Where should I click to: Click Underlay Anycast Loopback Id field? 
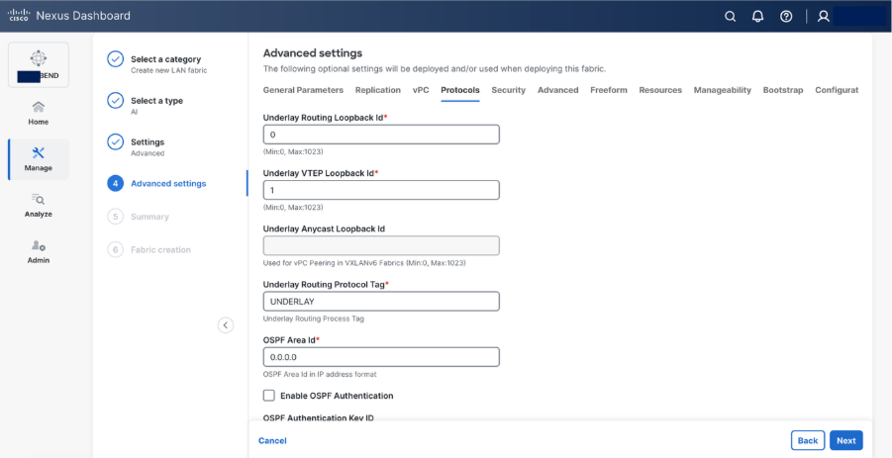(x=381, y=245)
